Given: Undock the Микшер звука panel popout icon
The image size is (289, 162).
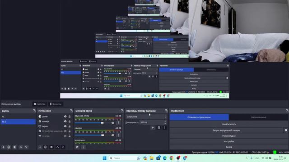Looking at the screenshot, I should click(x=122, y=111).
